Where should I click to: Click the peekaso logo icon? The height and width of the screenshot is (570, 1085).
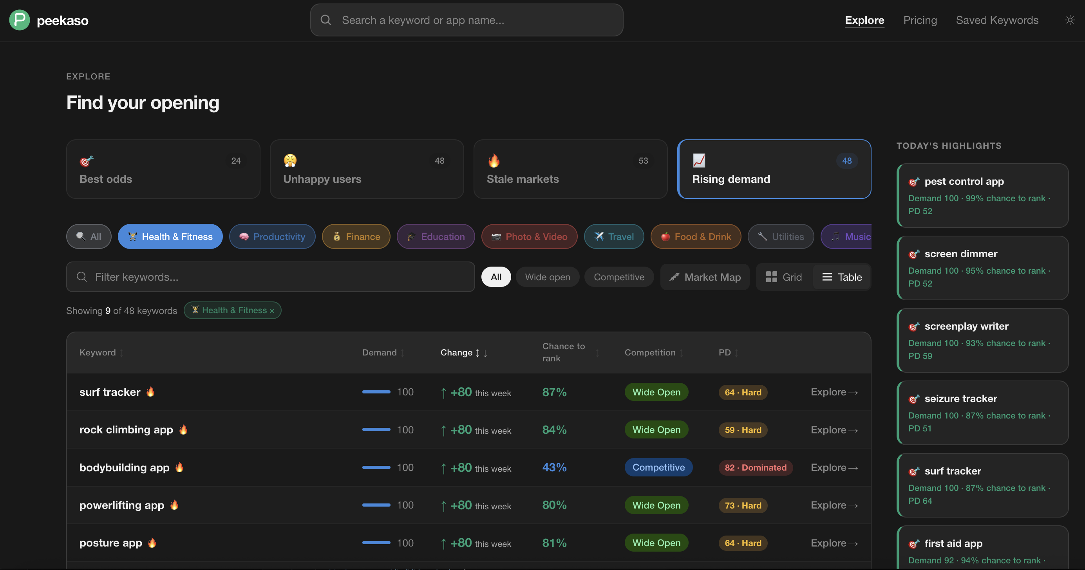[19, 20]
